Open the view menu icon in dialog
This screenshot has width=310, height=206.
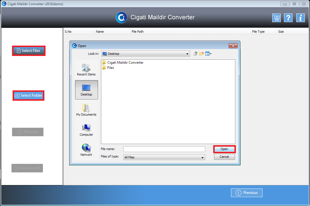click(208, 54)
